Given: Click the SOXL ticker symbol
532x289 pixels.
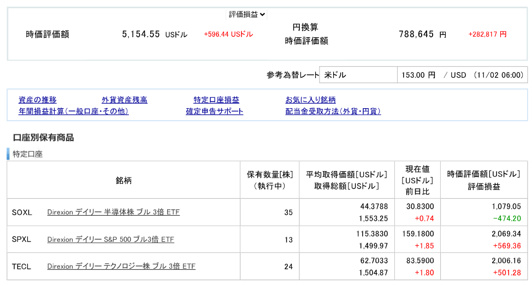Looking at the screenshot, I should [x=22, y=213].
